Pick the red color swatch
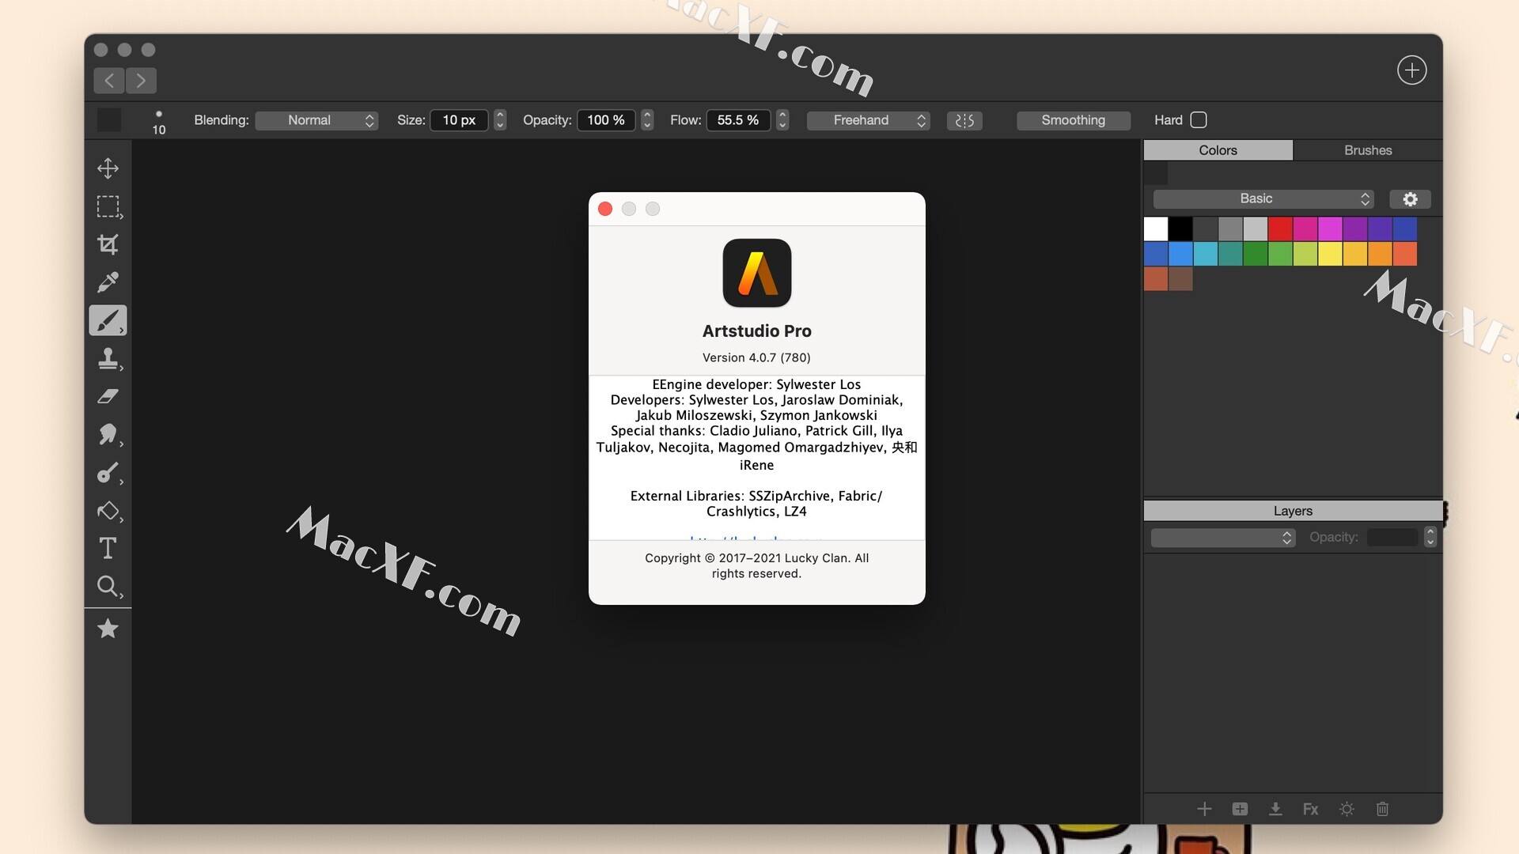The width and height of the screenshot is (1519, 854). point(1280,229)
